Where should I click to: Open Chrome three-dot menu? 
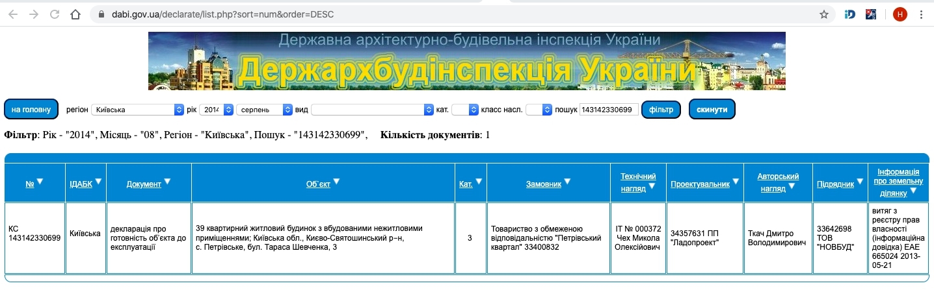tap(921, 14)
